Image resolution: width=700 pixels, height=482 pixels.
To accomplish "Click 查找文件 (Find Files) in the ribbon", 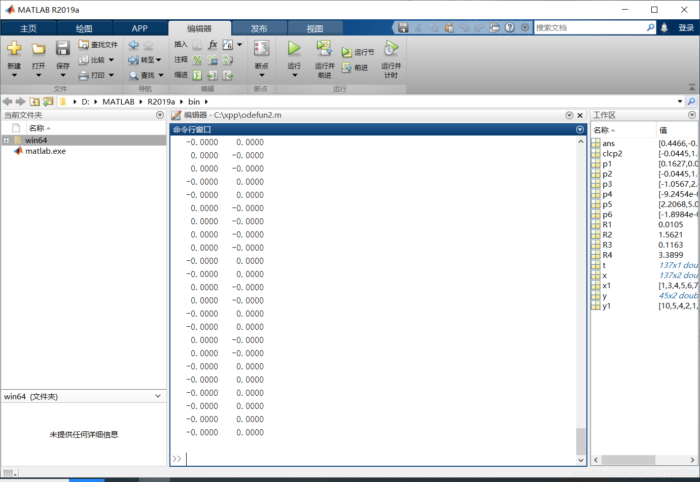I will click(x=98, y=45).
